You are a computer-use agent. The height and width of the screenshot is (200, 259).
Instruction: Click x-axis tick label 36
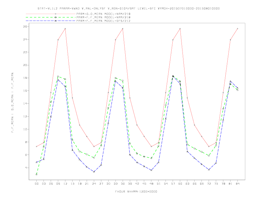tap(123, 184)
